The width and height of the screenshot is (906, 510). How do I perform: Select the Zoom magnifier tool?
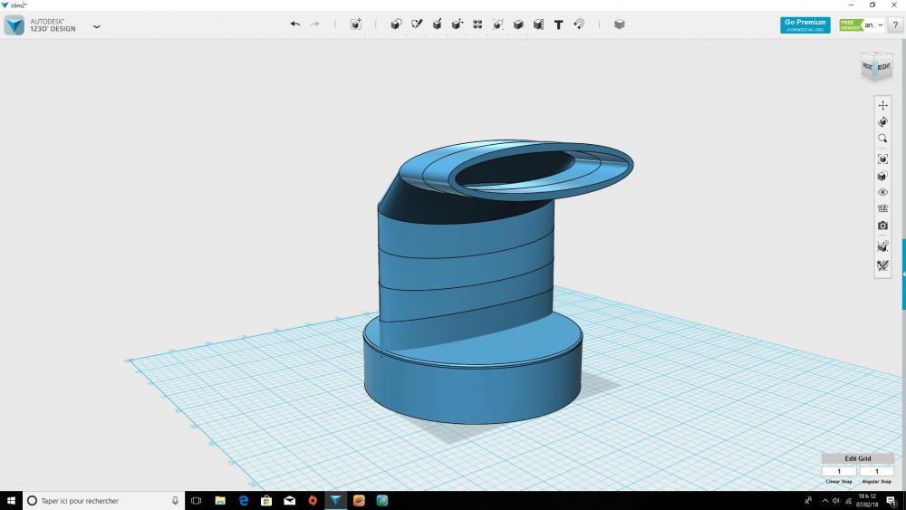pyautogui.click(x=882, y=139)
